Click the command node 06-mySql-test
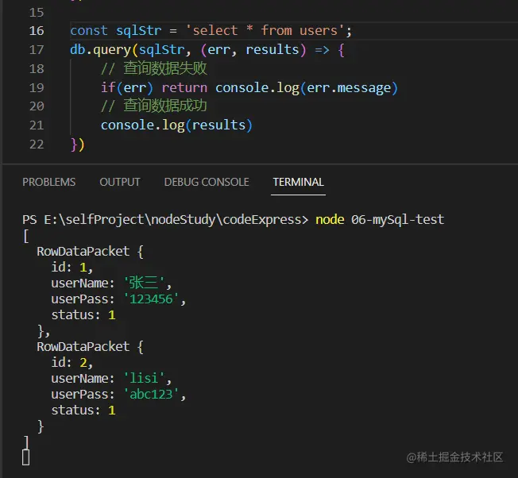518x478 pixels. click(x=380, y=219)
